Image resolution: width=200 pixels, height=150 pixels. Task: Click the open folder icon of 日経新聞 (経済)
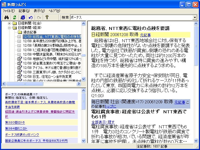(x=15, y=28)
